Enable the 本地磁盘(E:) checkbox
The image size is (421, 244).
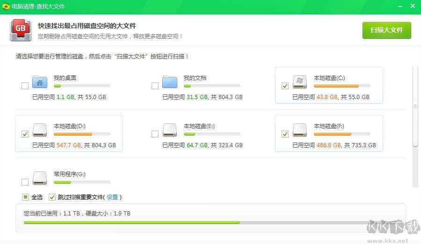155,134
